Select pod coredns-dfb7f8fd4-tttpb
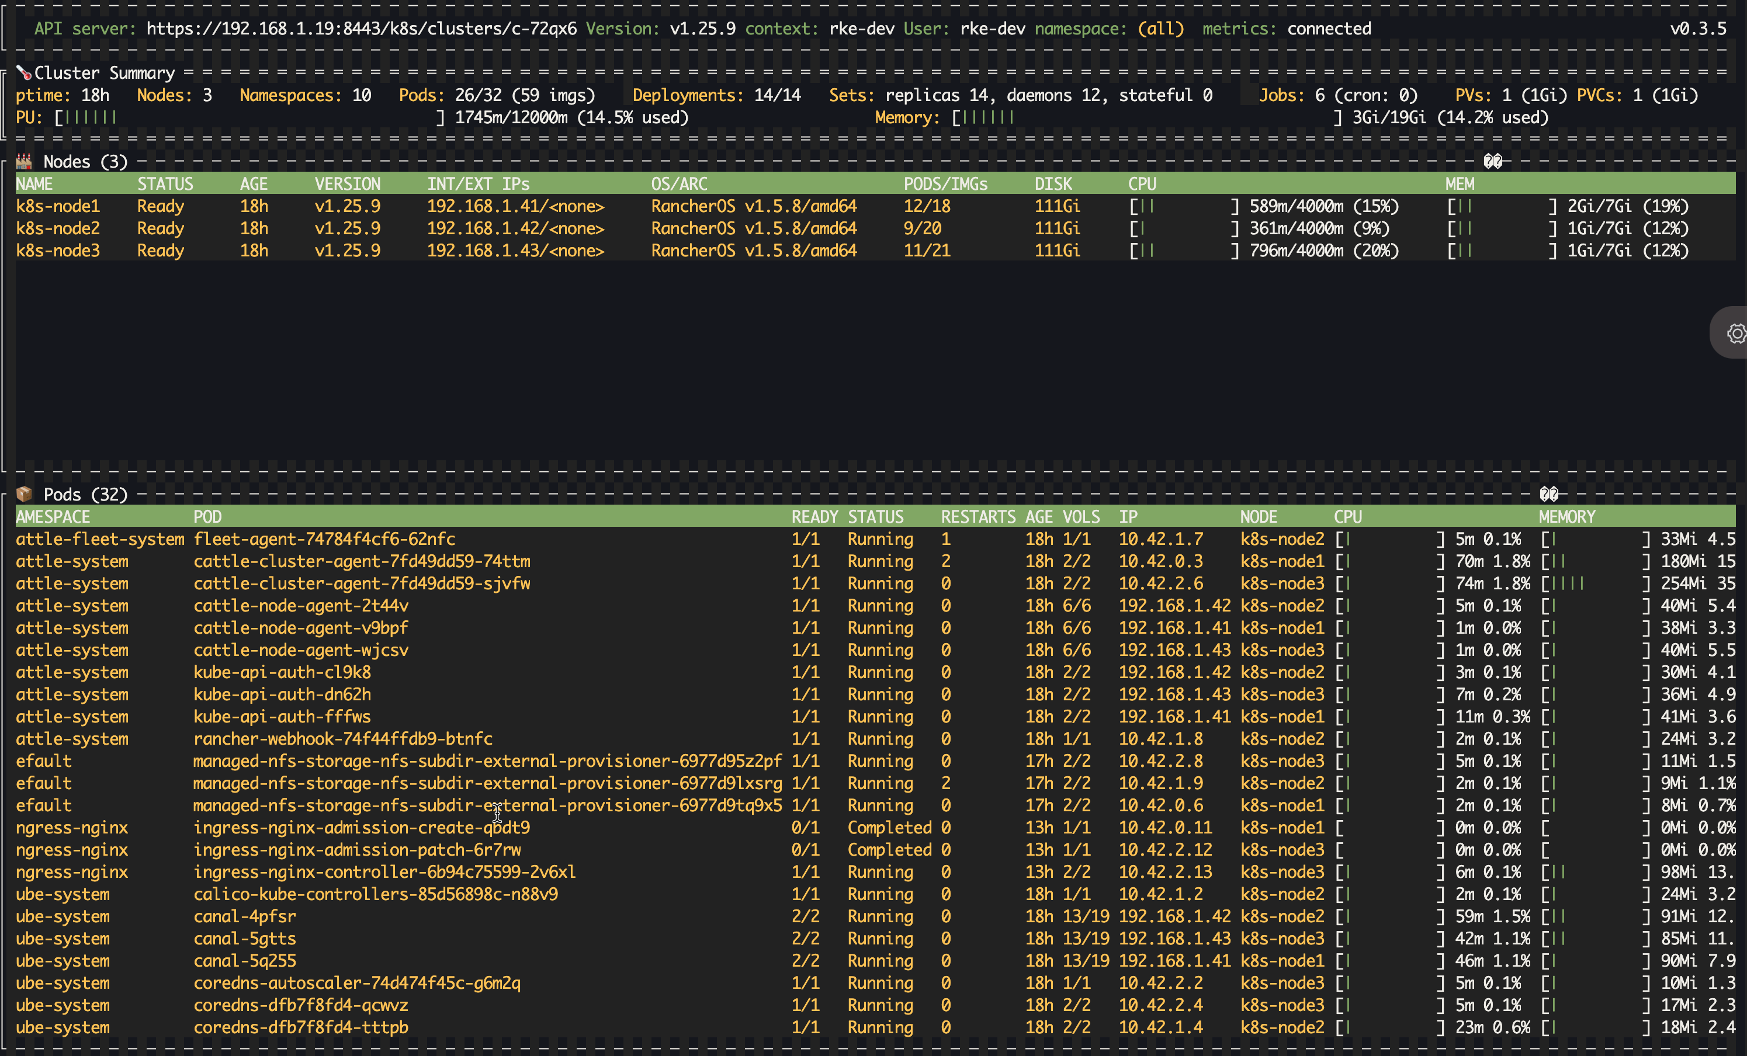This screenshot has height=1056, width=1747. pyautogui.click(x=301, y=1027)
